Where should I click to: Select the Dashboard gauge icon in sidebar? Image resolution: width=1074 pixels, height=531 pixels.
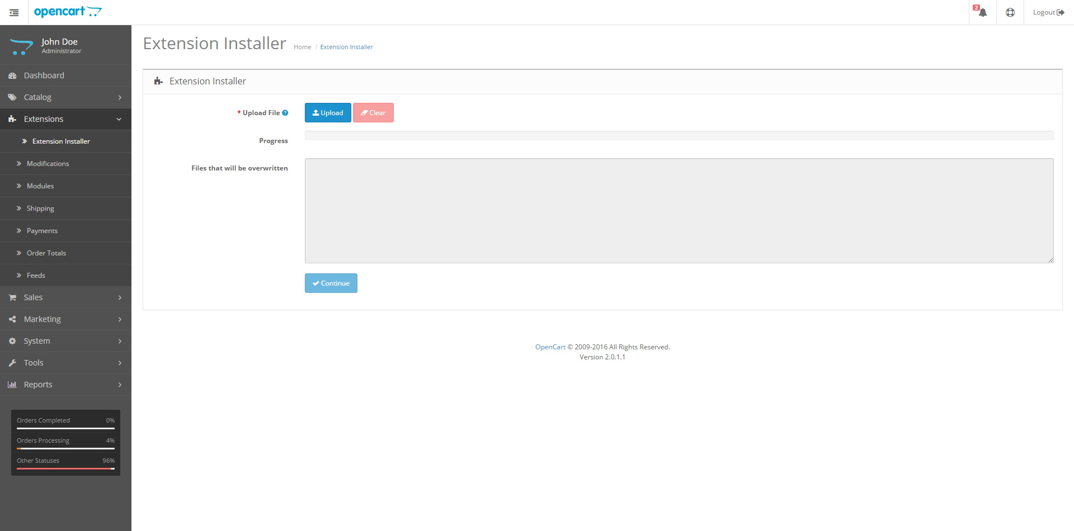tap(12, 75)
